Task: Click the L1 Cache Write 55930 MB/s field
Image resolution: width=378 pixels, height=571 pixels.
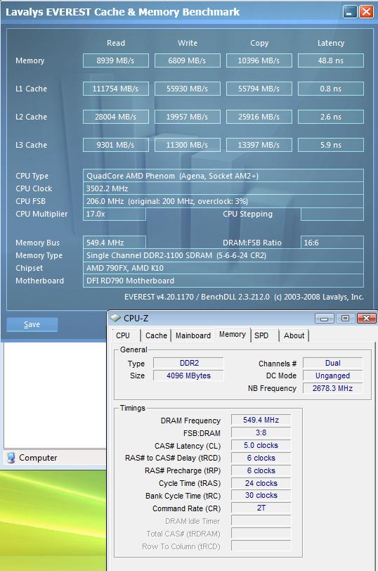Action: point(188,89)
